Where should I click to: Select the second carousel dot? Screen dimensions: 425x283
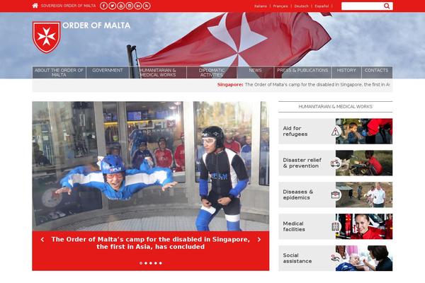click(x=146, y=263)
